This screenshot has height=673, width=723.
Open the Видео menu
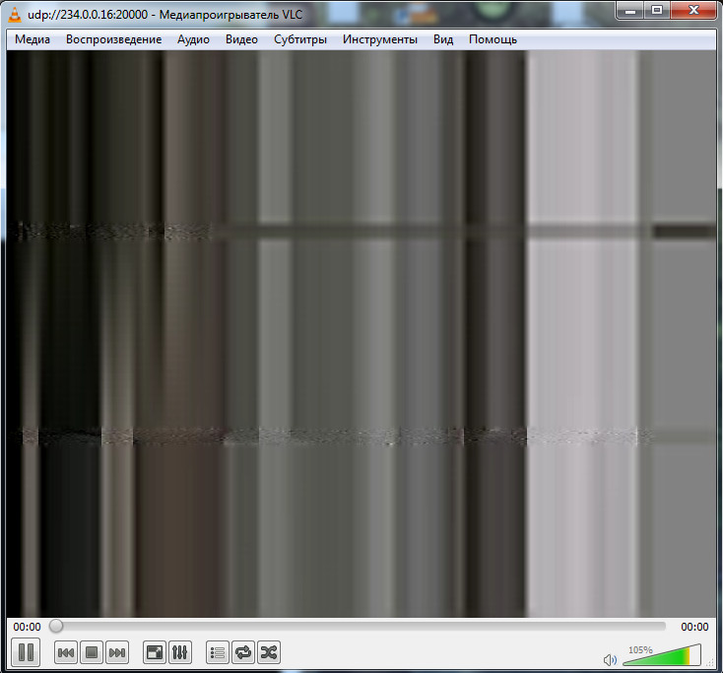point(241,39)
